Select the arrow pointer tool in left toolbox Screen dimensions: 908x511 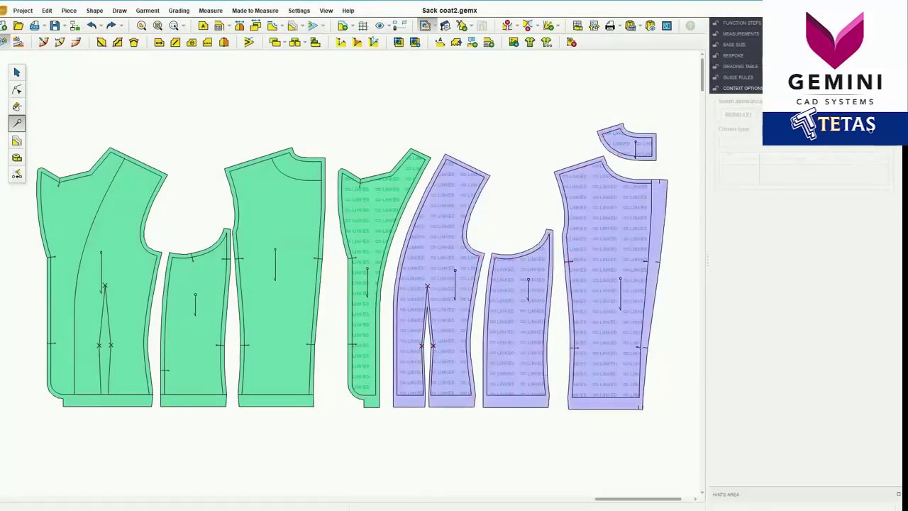pyautogui.click(x=17, y=72)
